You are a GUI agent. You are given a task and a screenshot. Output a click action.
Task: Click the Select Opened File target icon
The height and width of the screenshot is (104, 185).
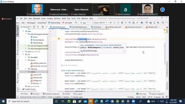point(34,27)
